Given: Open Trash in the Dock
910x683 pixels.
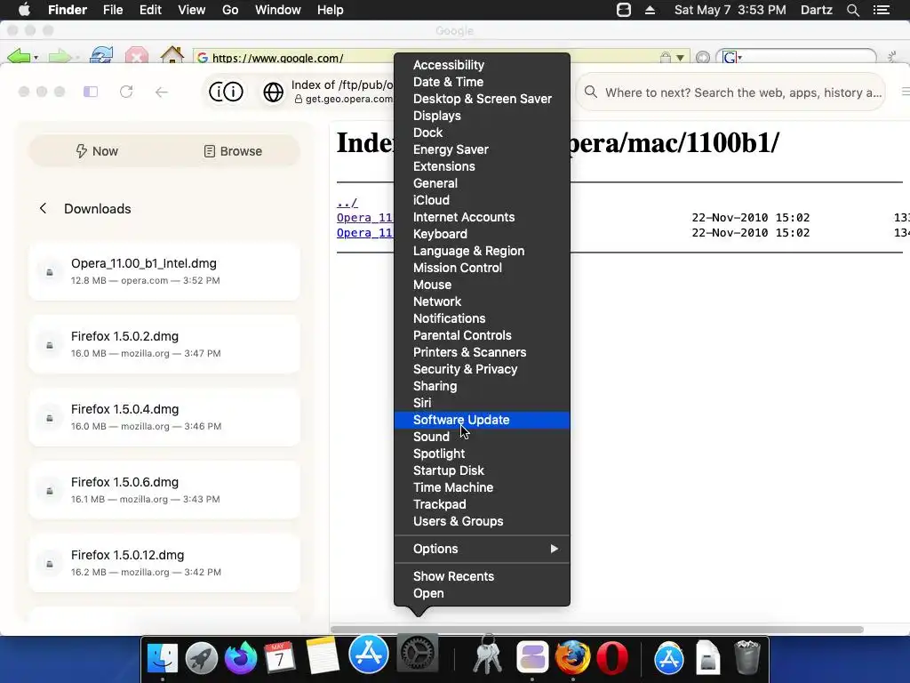Looking at the screenshot, I should coord(746,659).
